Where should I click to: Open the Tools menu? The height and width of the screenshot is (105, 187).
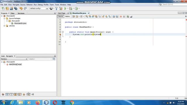[57, 5]
